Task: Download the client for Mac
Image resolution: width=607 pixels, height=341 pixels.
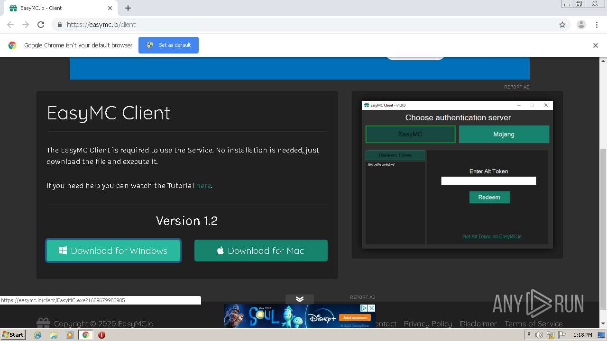Action: pos(261,251)
